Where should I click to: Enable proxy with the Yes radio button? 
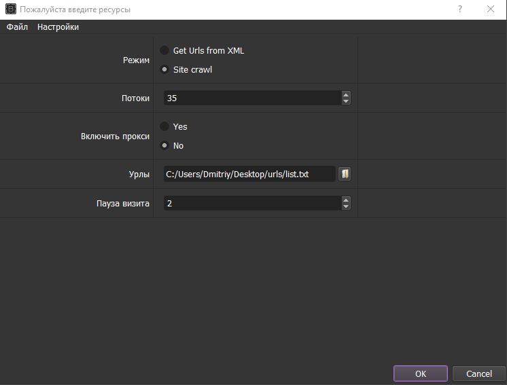(164, 126)
